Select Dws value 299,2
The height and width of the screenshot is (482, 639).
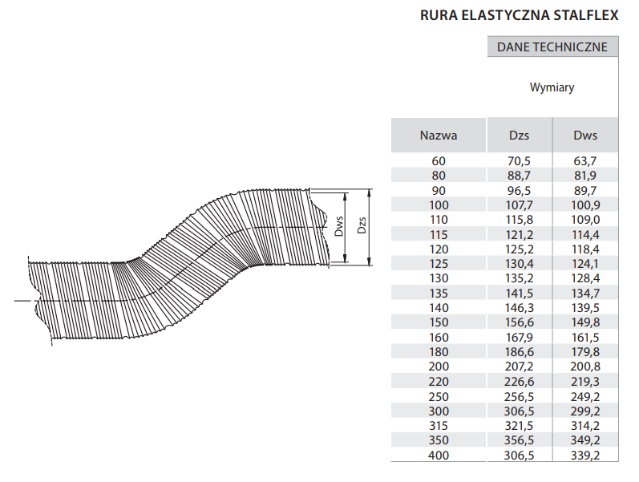pos(585,411)
